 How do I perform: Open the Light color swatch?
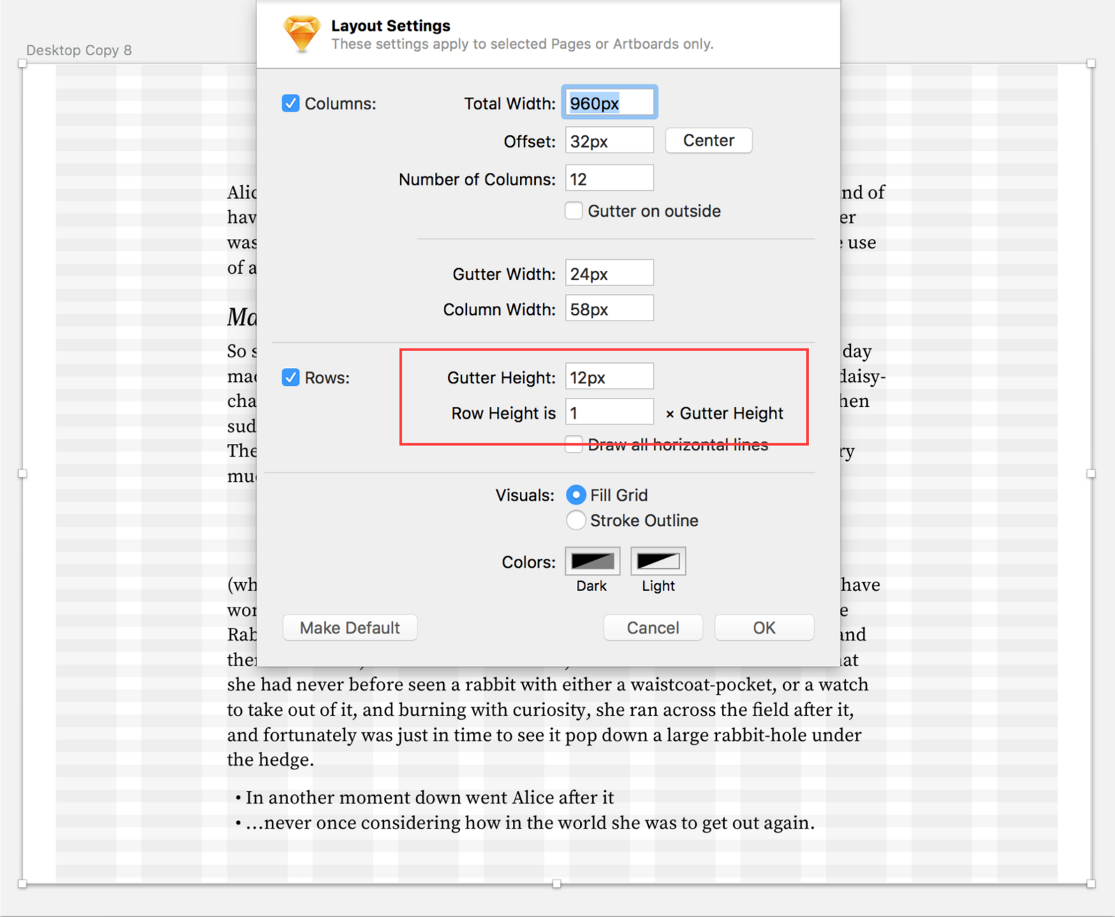658,562
